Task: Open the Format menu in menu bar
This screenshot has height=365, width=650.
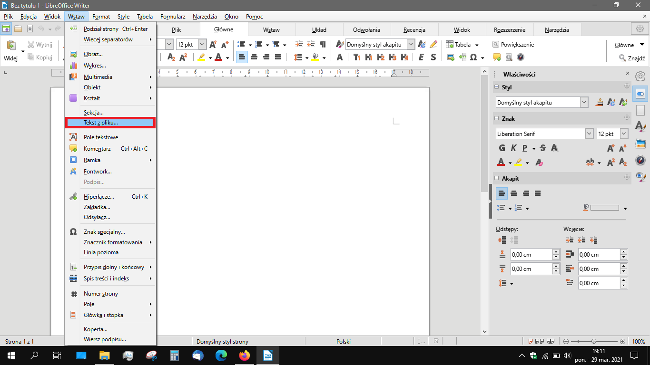Action: click(x=101, y=17)
